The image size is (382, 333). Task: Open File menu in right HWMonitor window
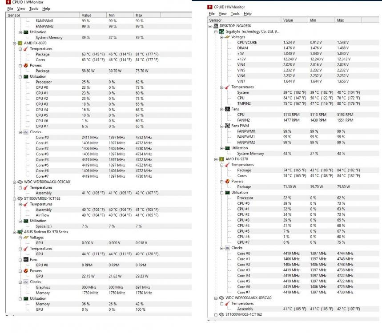pyautogui.click(x=212, y=14)
